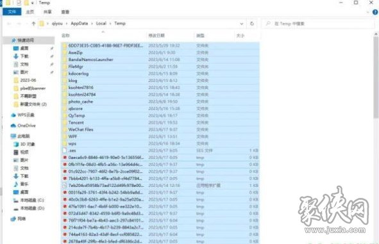Open the 3D objects icon under This PC
This screenshot has height=244, width=379.
click(x=16, y=144)
